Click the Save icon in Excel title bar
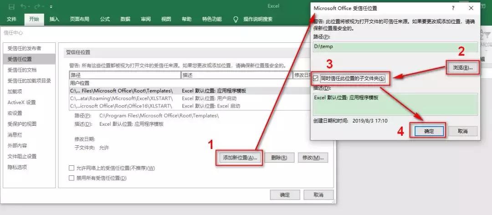Viewport: 492px width, 215px height. pos(11,6)
